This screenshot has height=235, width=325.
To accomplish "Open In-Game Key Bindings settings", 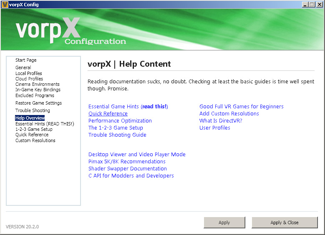I will (x=38, y=90).
